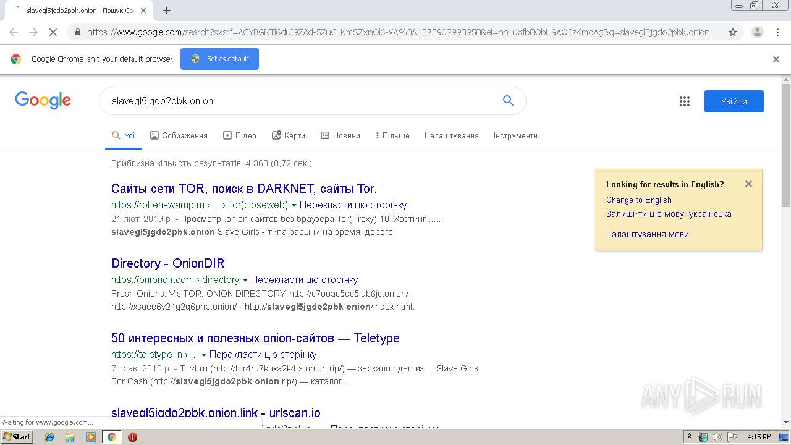Open the Chrome profile avatar
Screen dimensions: 791x445
tap(757, 32)
